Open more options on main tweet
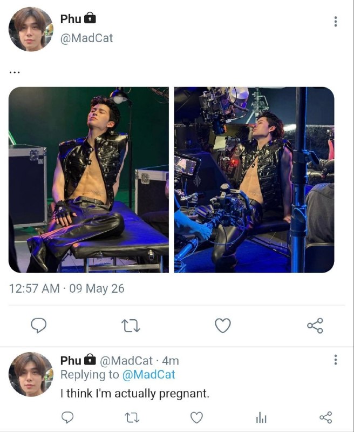Image resolution: width=354 pixels, height=432 pixels. (x=335, y=22)
